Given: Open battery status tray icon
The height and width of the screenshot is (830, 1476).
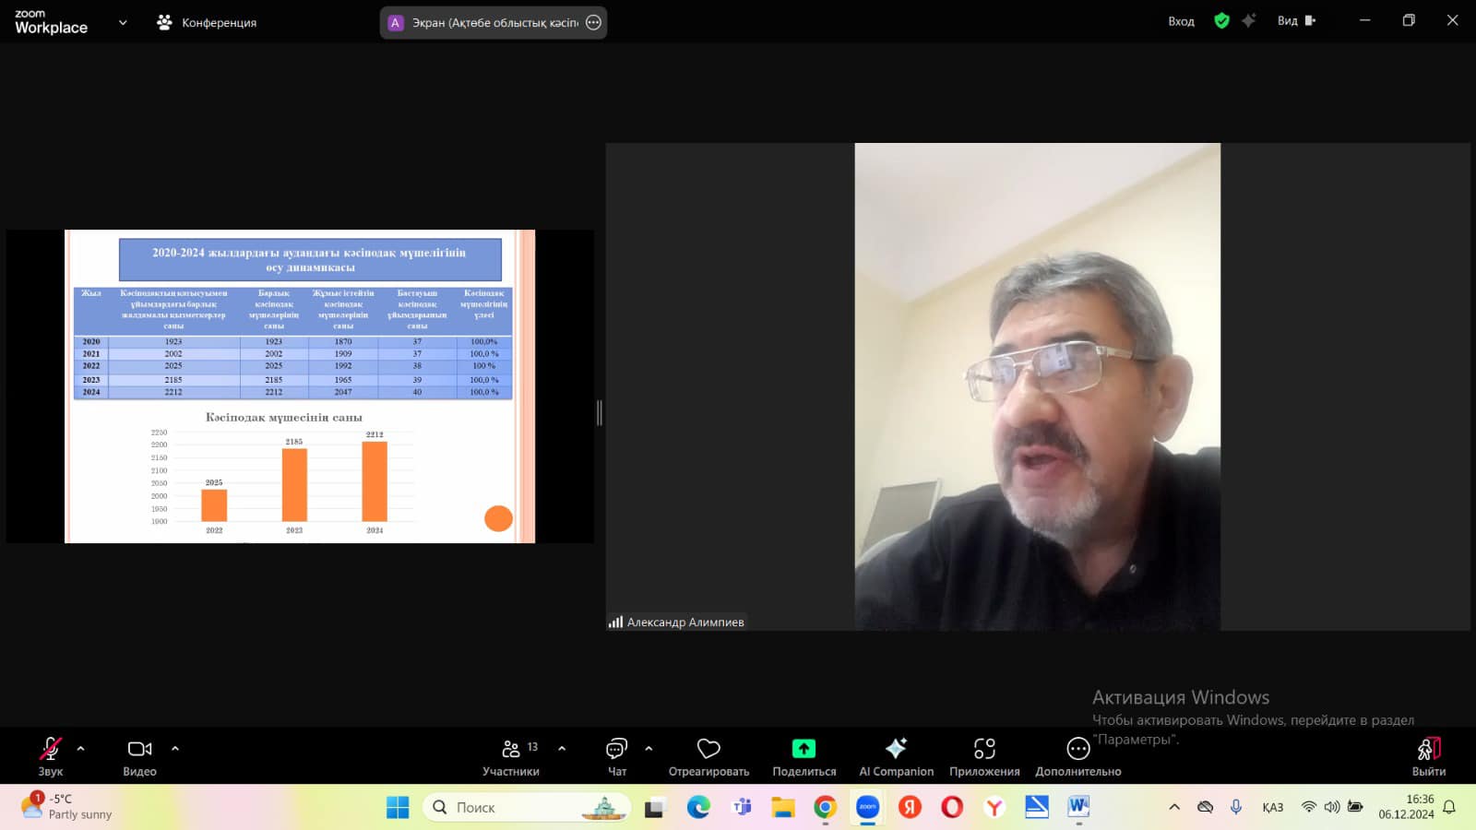Looking at the screenshot, I should pyautogui.click(x=1355, y=807).
